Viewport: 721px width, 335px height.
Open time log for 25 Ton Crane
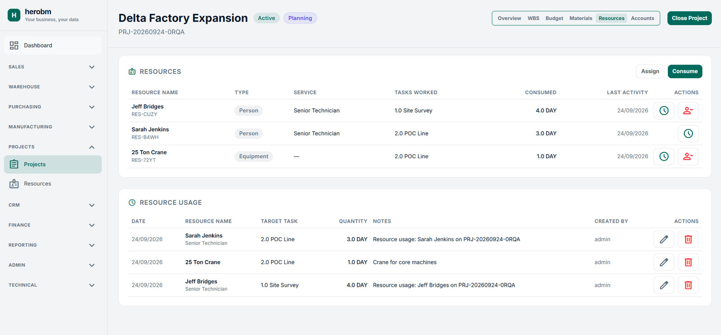[664, 156]
